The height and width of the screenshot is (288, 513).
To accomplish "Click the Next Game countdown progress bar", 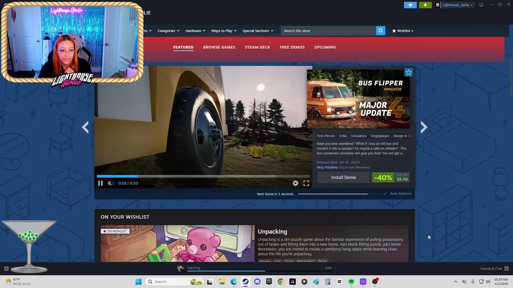I will click(x=338, y=194).
